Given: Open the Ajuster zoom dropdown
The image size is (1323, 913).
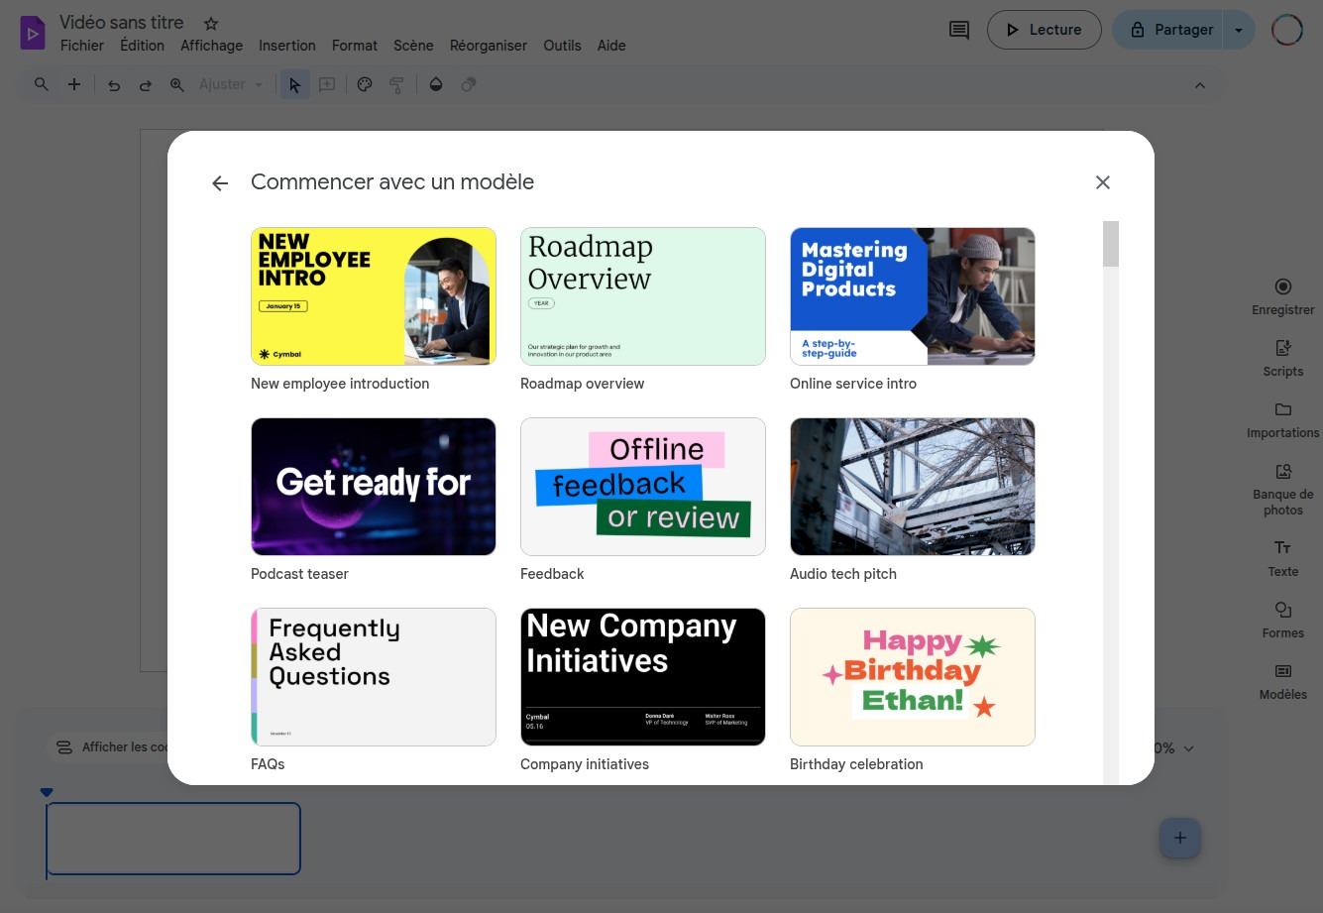Looking at the screenshot, I should (x=230, y=85).
